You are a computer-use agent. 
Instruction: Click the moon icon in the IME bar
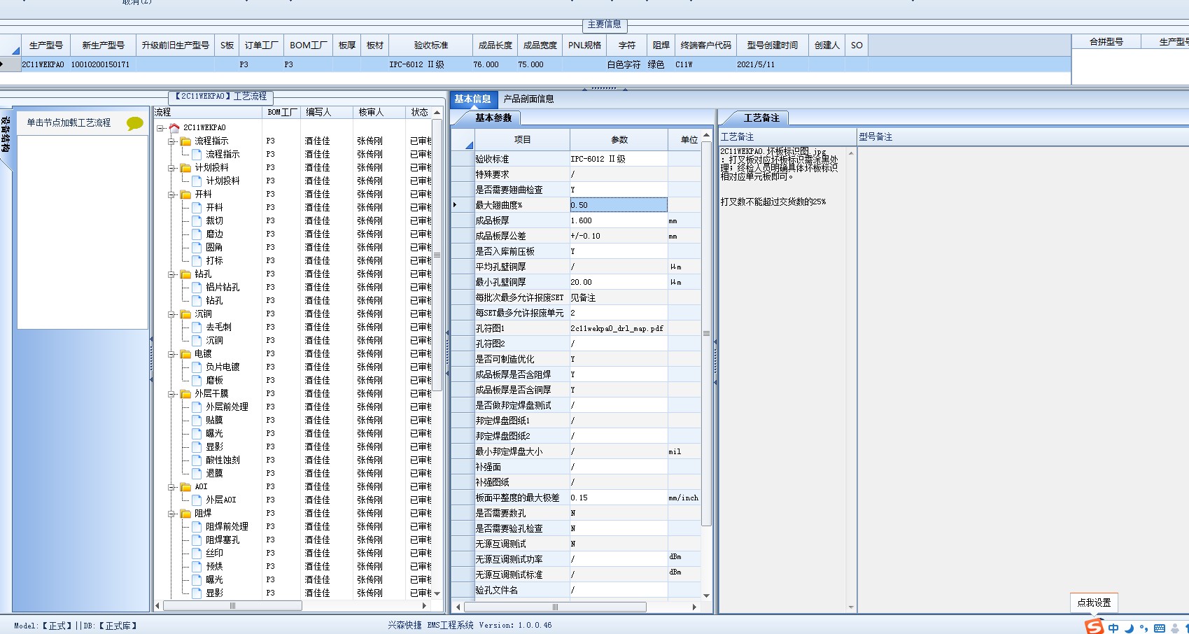(x=1129, y=628)
